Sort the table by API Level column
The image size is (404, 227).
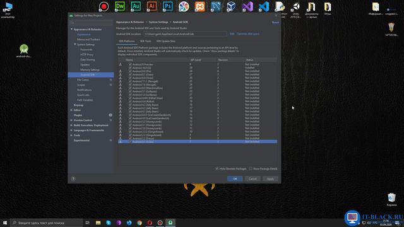(x=196, y=60)
